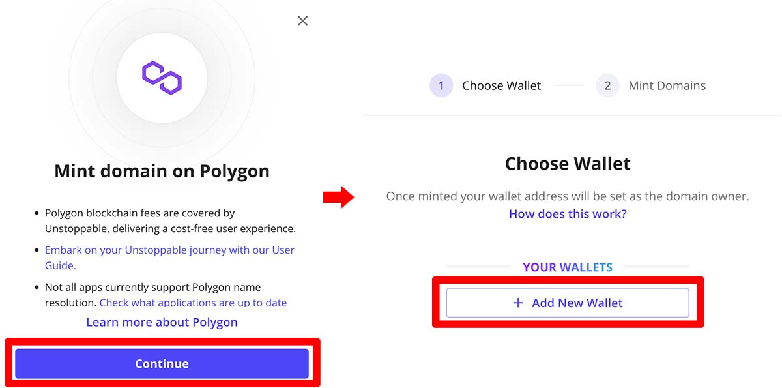Click the large Choose Wallet heading

[568, 163]
